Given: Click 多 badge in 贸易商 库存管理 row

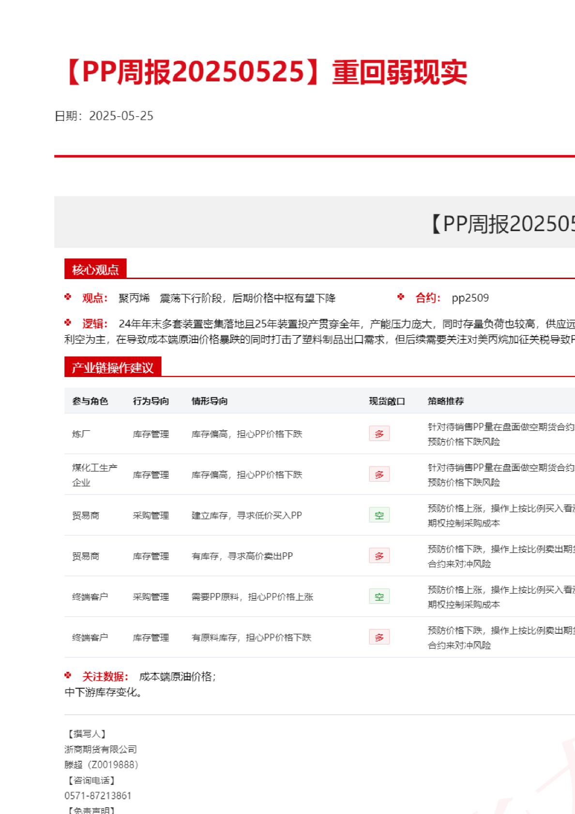Looking at the screenshot, I should coord(379,556).
